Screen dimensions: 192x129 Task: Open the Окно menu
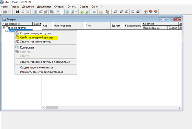(94, 7)
